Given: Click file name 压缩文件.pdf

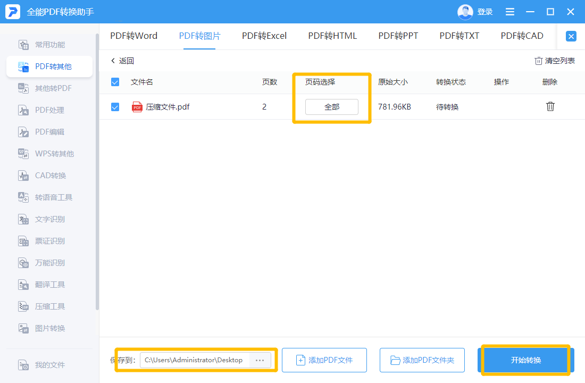Looking at the screenshot, I should pos(168,107).
